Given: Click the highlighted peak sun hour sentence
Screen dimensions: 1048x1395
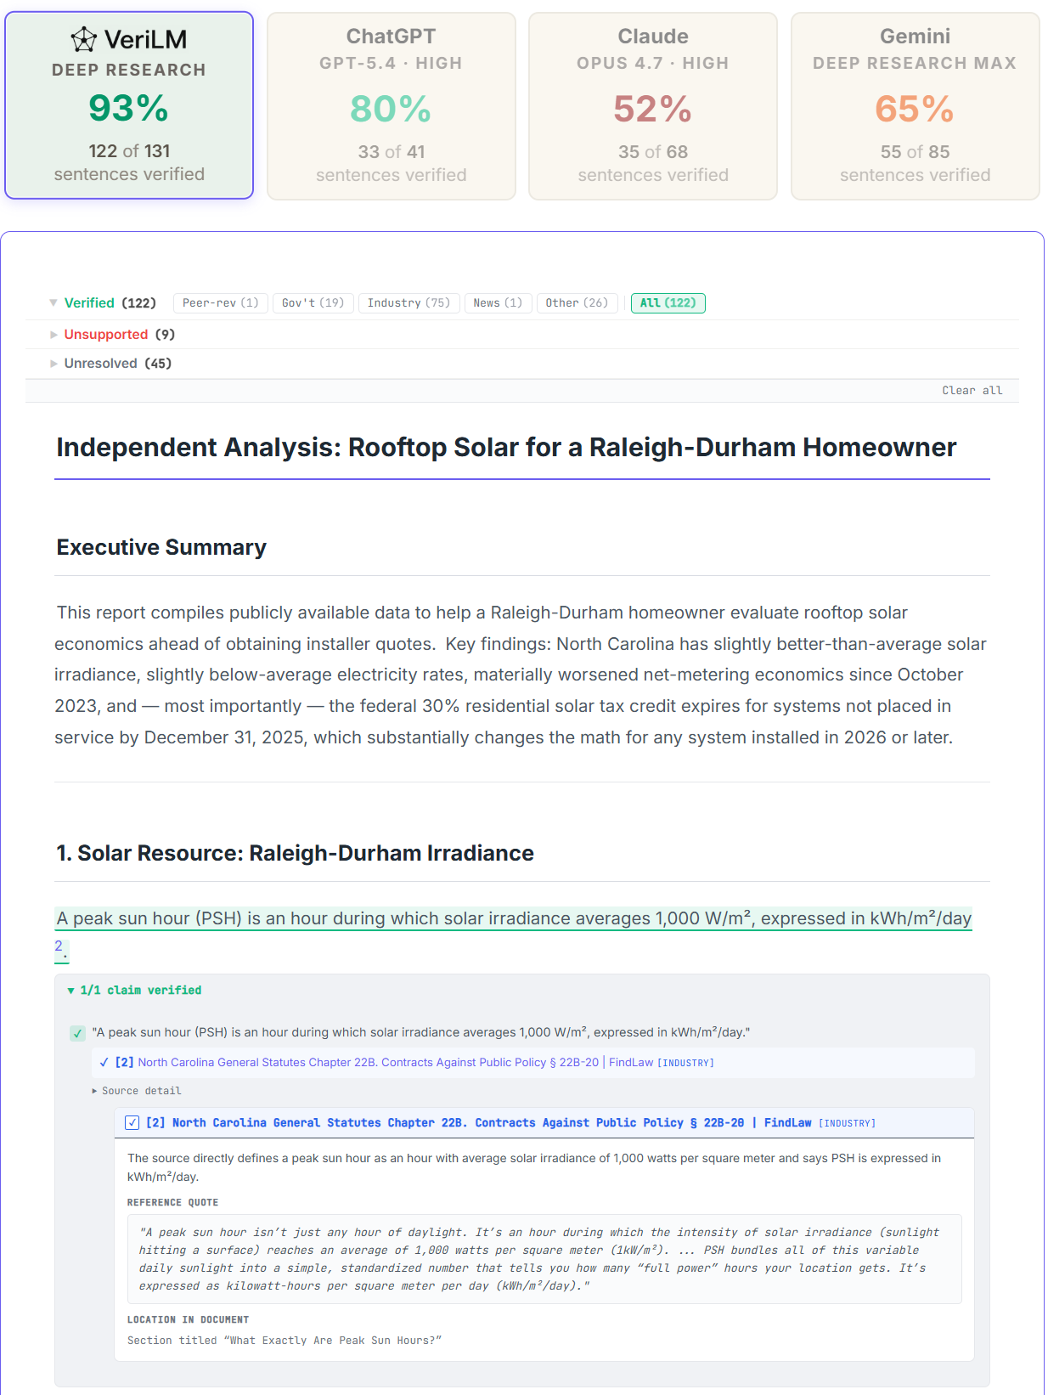Looking at the screenshot, I should [514, 918].
